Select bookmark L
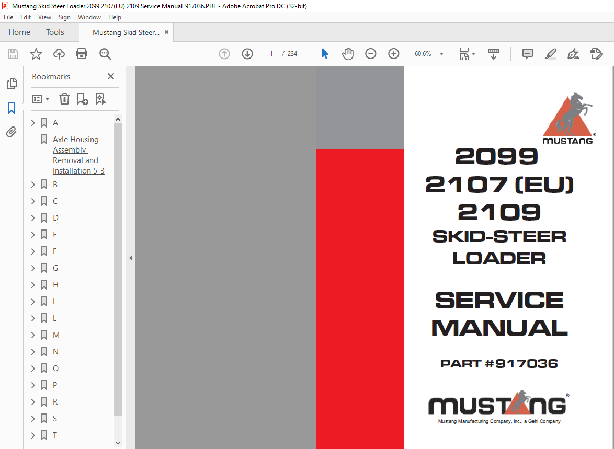This screenshot has height=449, width=614. [x=54, y=318]
